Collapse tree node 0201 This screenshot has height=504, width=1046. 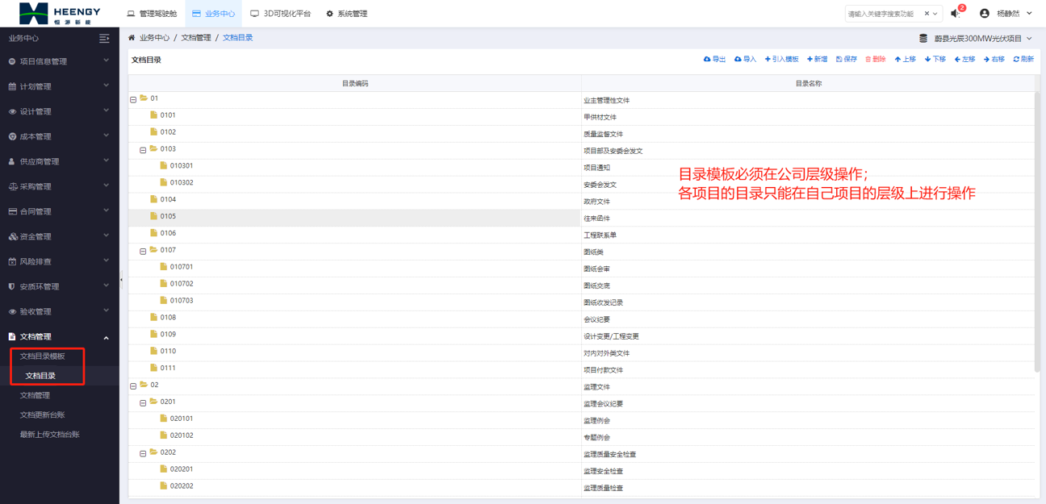click(x=143, y=403)
